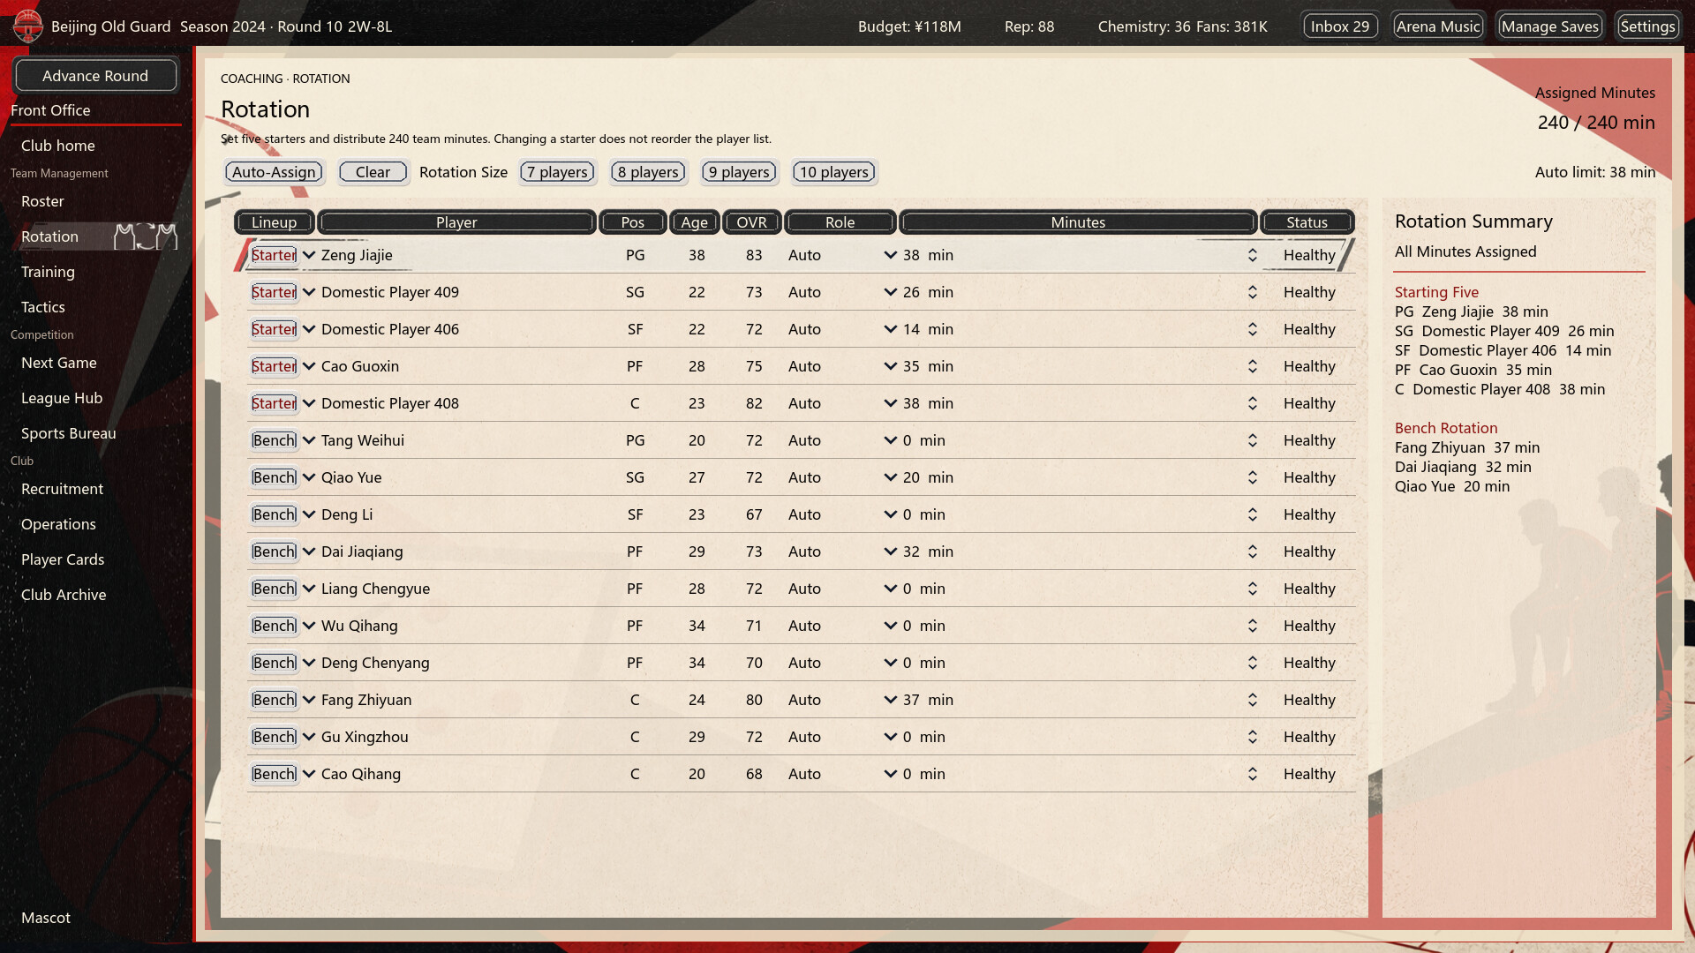Image resolution: width=1695 pixels, height=953 pixels.
Task: Set rotation size to 8 players
Action: [x=648, y=172]
